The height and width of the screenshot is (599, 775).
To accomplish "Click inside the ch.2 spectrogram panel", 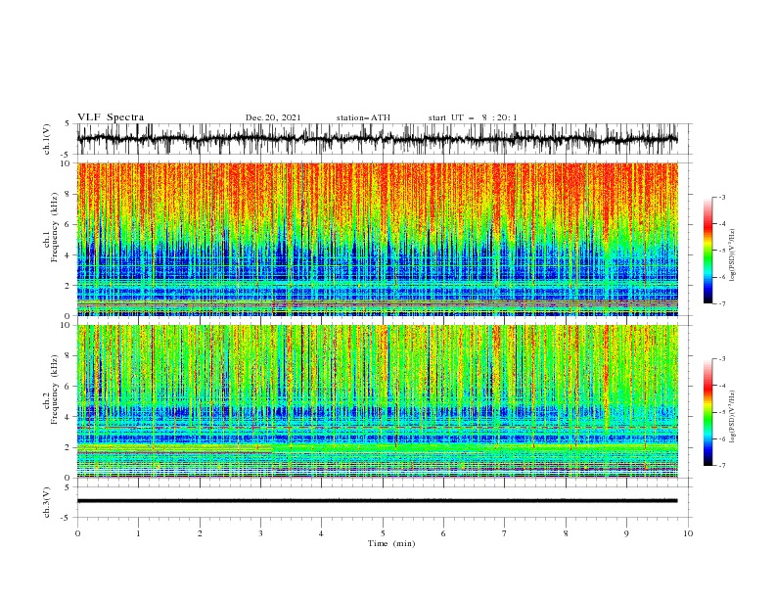I will click(x=377, y=401).
